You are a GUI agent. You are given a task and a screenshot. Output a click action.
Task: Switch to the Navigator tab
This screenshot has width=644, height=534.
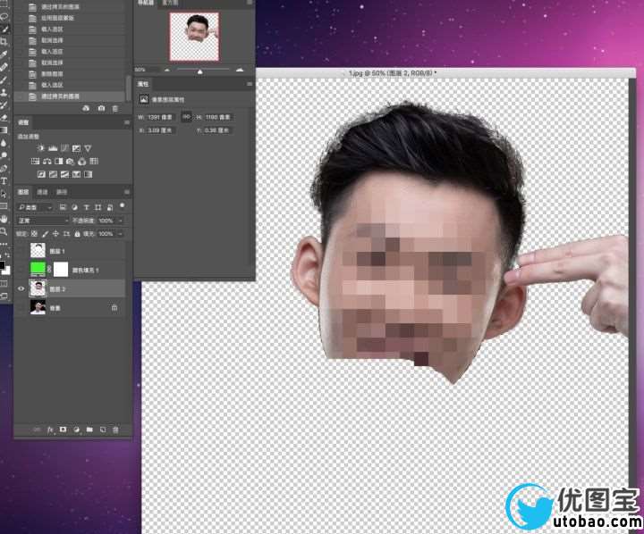(145, 3)
